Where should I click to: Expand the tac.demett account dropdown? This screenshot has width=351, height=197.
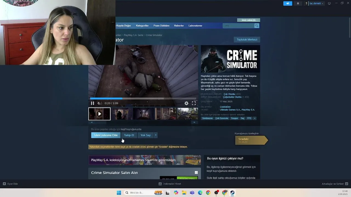coord(316,4)
